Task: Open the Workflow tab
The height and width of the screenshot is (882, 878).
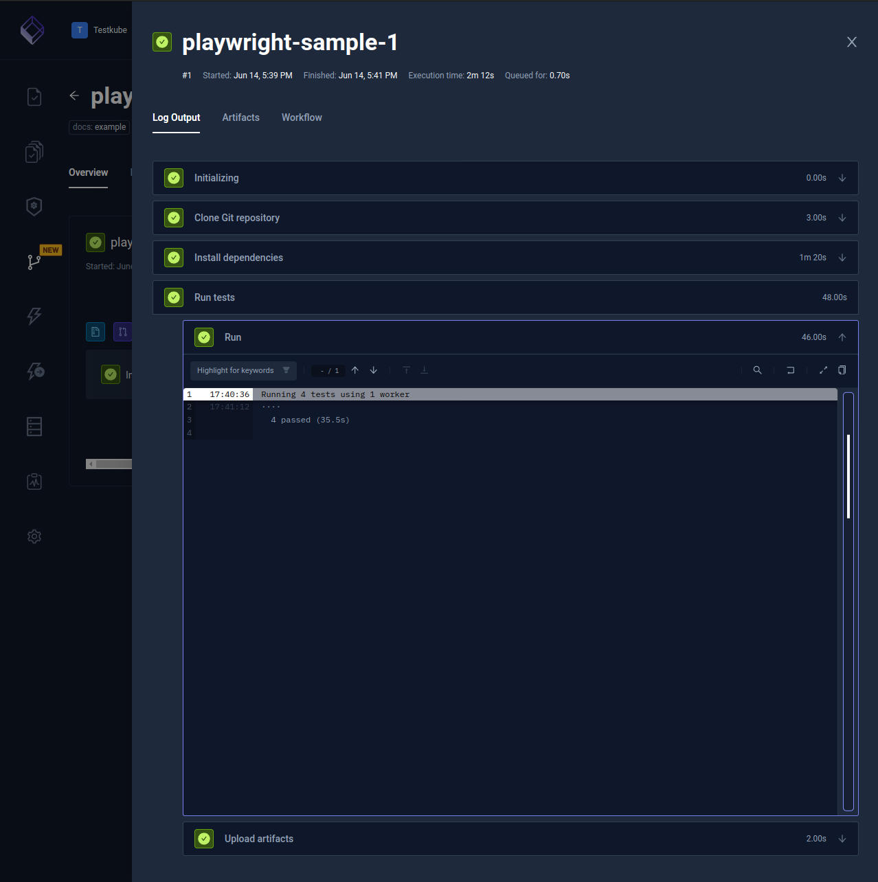Action: (x=302, y=117)
